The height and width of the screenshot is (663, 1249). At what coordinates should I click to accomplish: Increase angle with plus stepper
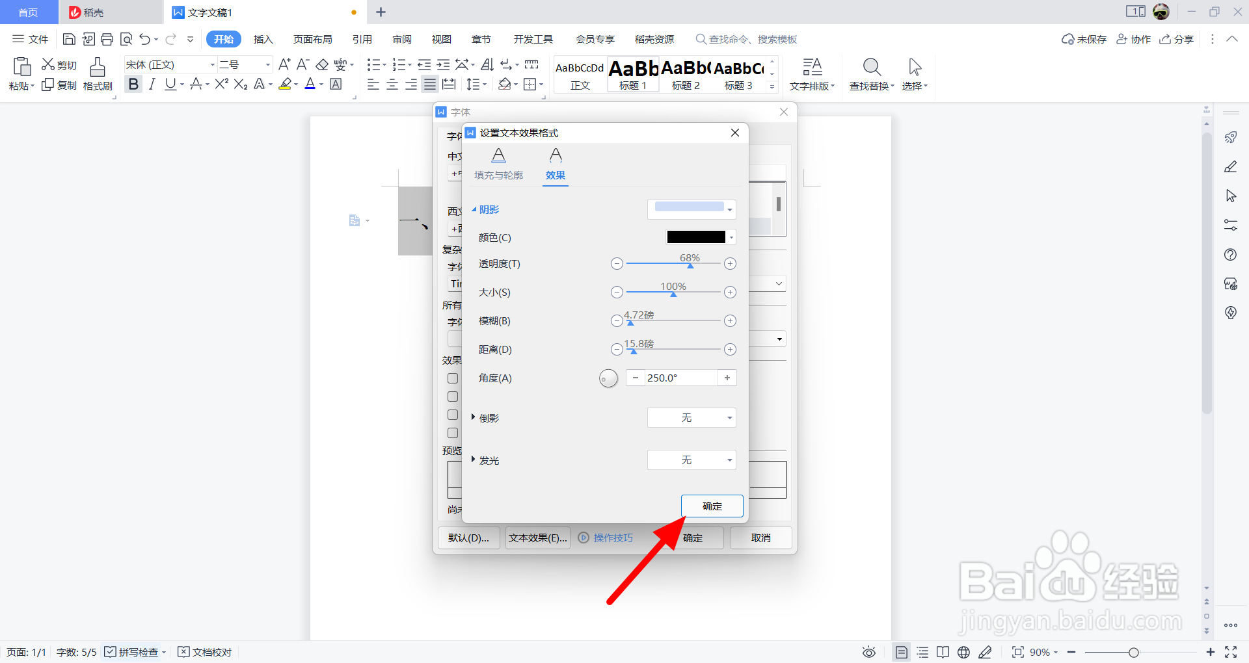(x=727, y=378)
